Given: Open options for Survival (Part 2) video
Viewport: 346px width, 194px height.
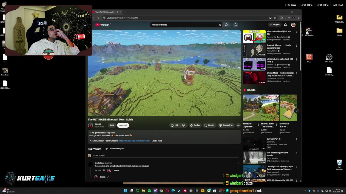Looking at the screenshot, I should (296, 139).
